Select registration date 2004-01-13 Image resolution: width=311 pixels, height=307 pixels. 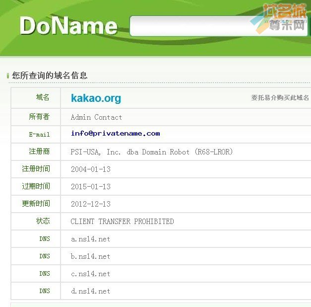click(91, 169)
